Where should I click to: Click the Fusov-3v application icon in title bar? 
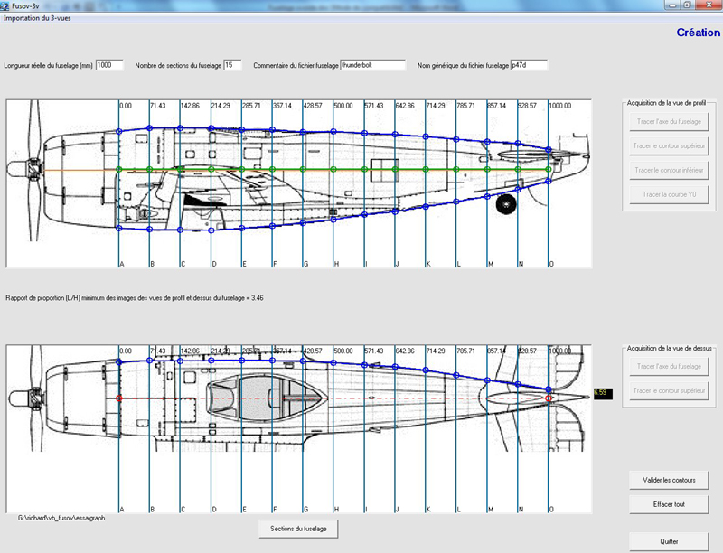5,6
